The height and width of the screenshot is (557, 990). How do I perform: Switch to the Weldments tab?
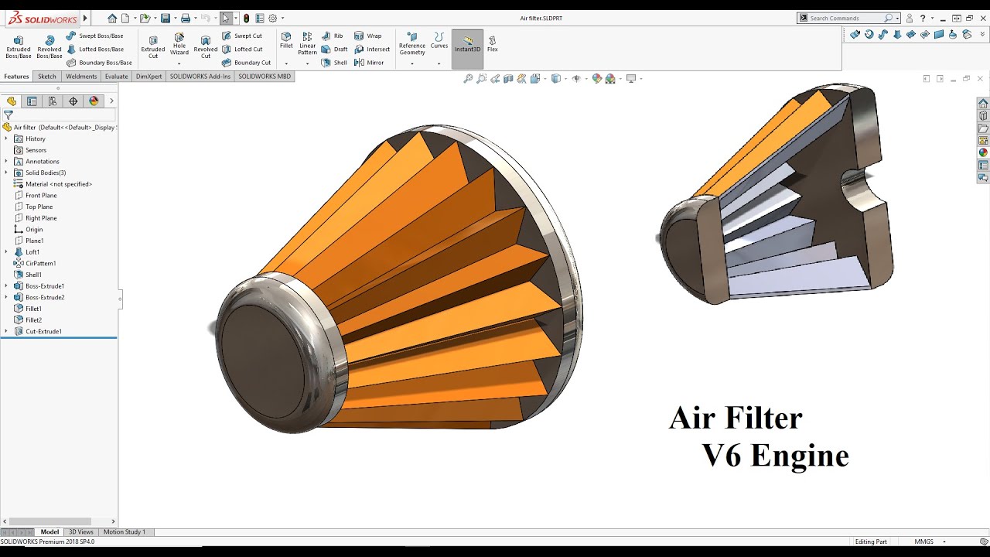(x=81, y=77)
